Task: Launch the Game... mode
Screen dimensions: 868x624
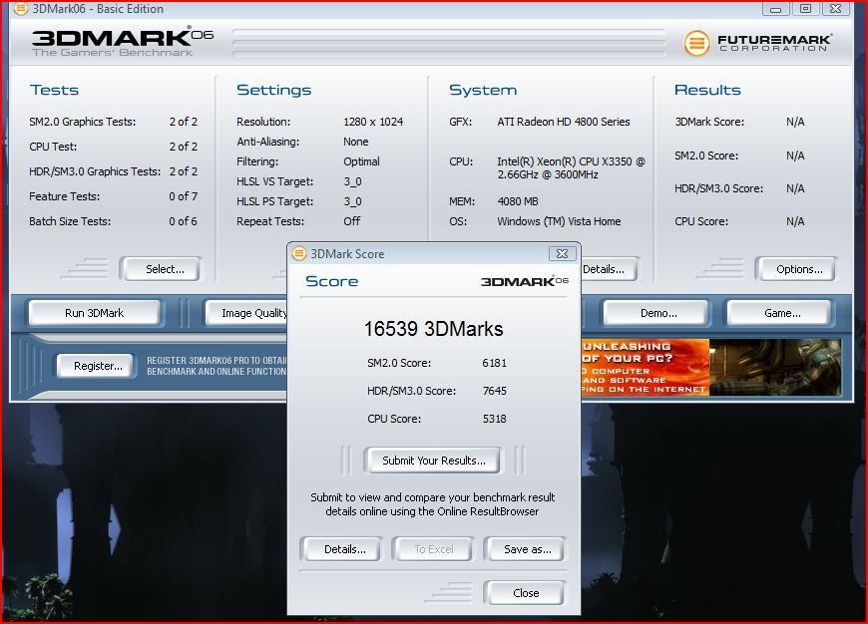Action: click(779, 313)
